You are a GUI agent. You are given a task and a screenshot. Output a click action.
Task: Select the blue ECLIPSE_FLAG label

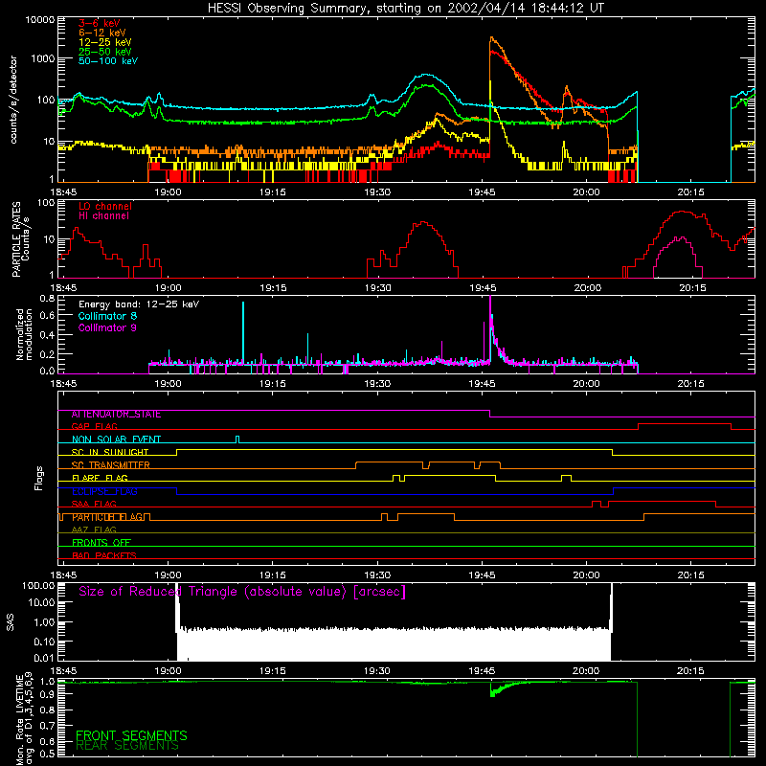pyautogui.click(x=104, y=491)
